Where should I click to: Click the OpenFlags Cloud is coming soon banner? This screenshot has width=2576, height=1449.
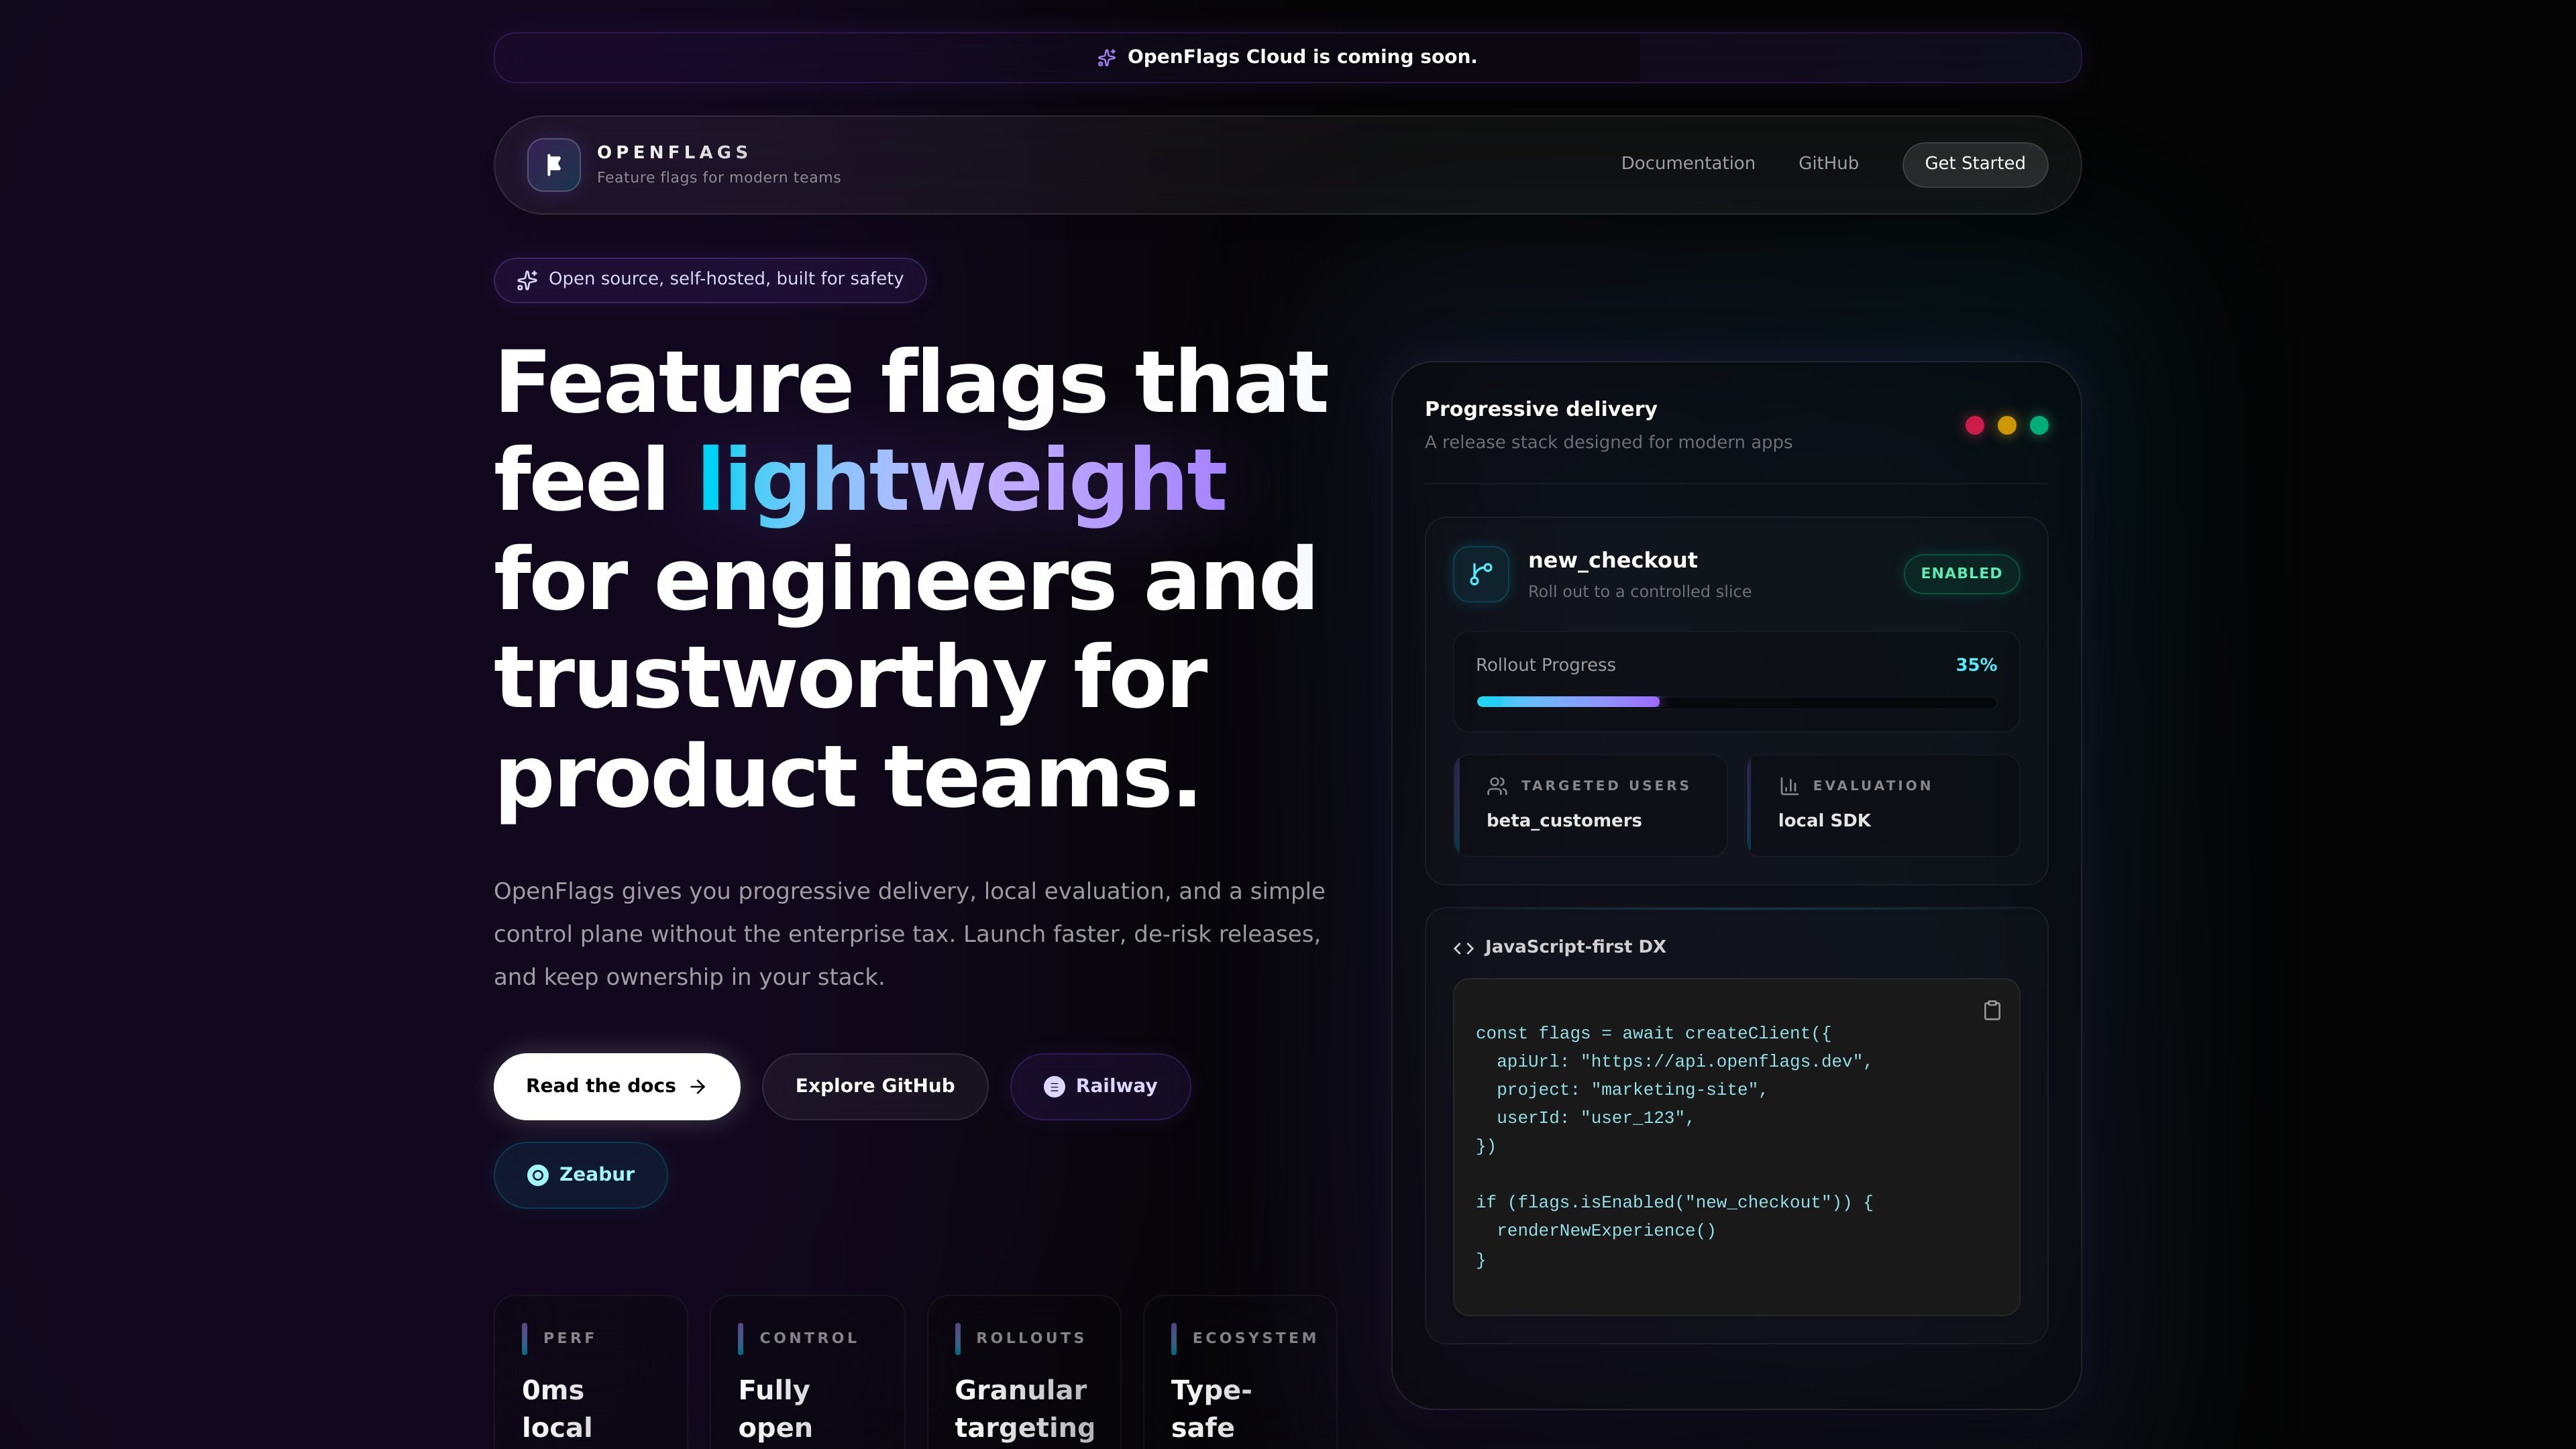pos(1287,58)
